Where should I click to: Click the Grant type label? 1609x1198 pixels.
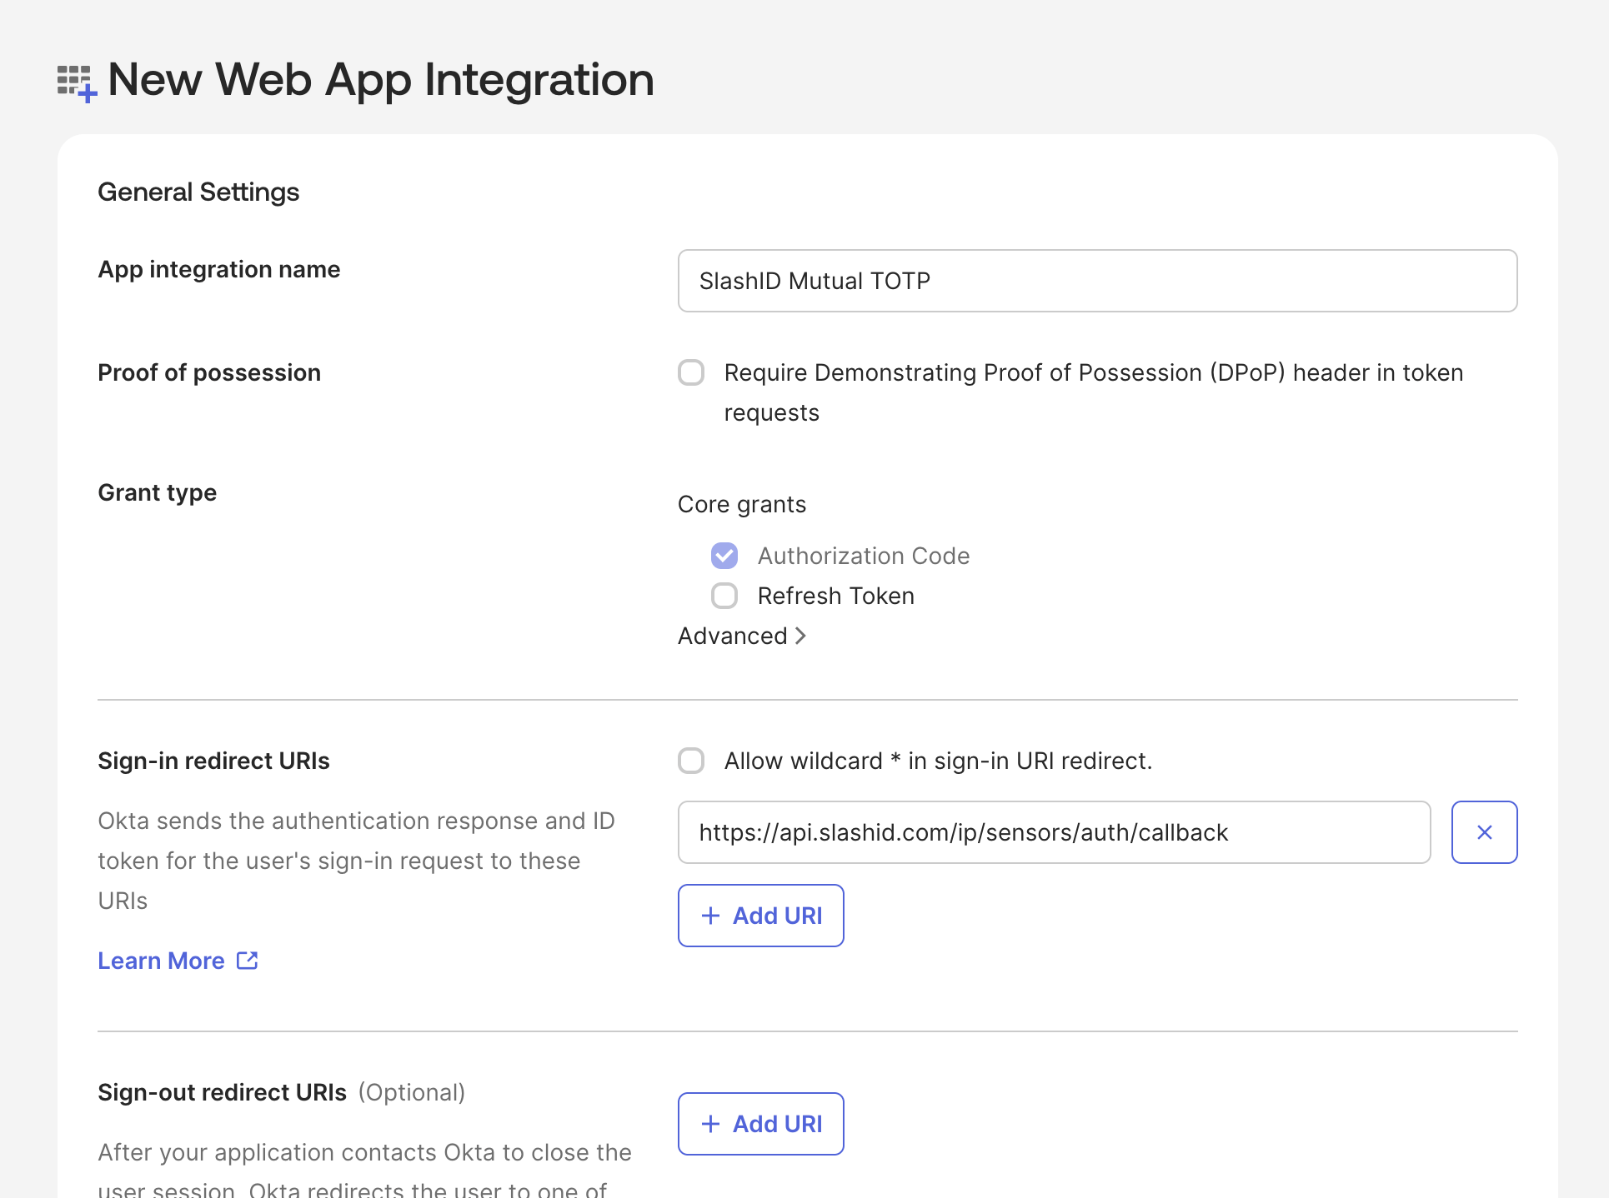[x=157, y=492]
